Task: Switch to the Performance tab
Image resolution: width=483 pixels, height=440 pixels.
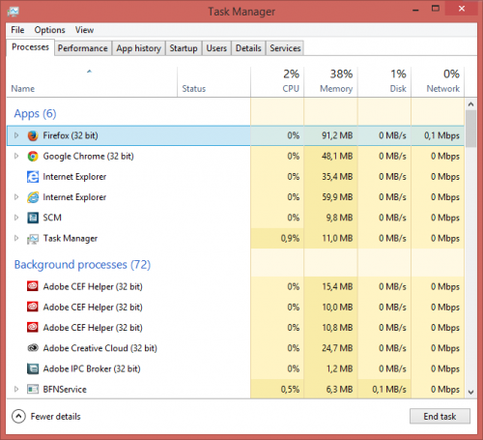Action: (x=83, y=48)
